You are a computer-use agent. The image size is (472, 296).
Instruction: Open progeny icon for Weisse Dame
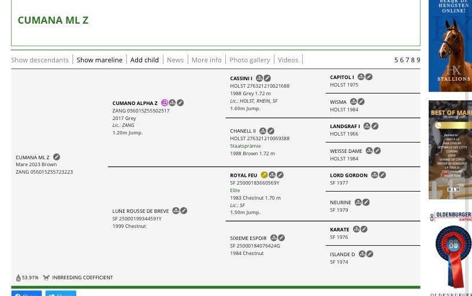coord(369,151)
